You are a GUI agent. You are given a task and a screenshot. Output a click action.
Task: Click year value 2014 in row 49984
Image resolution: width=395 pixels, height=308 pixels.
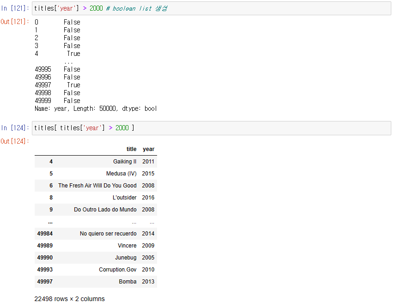148,234
